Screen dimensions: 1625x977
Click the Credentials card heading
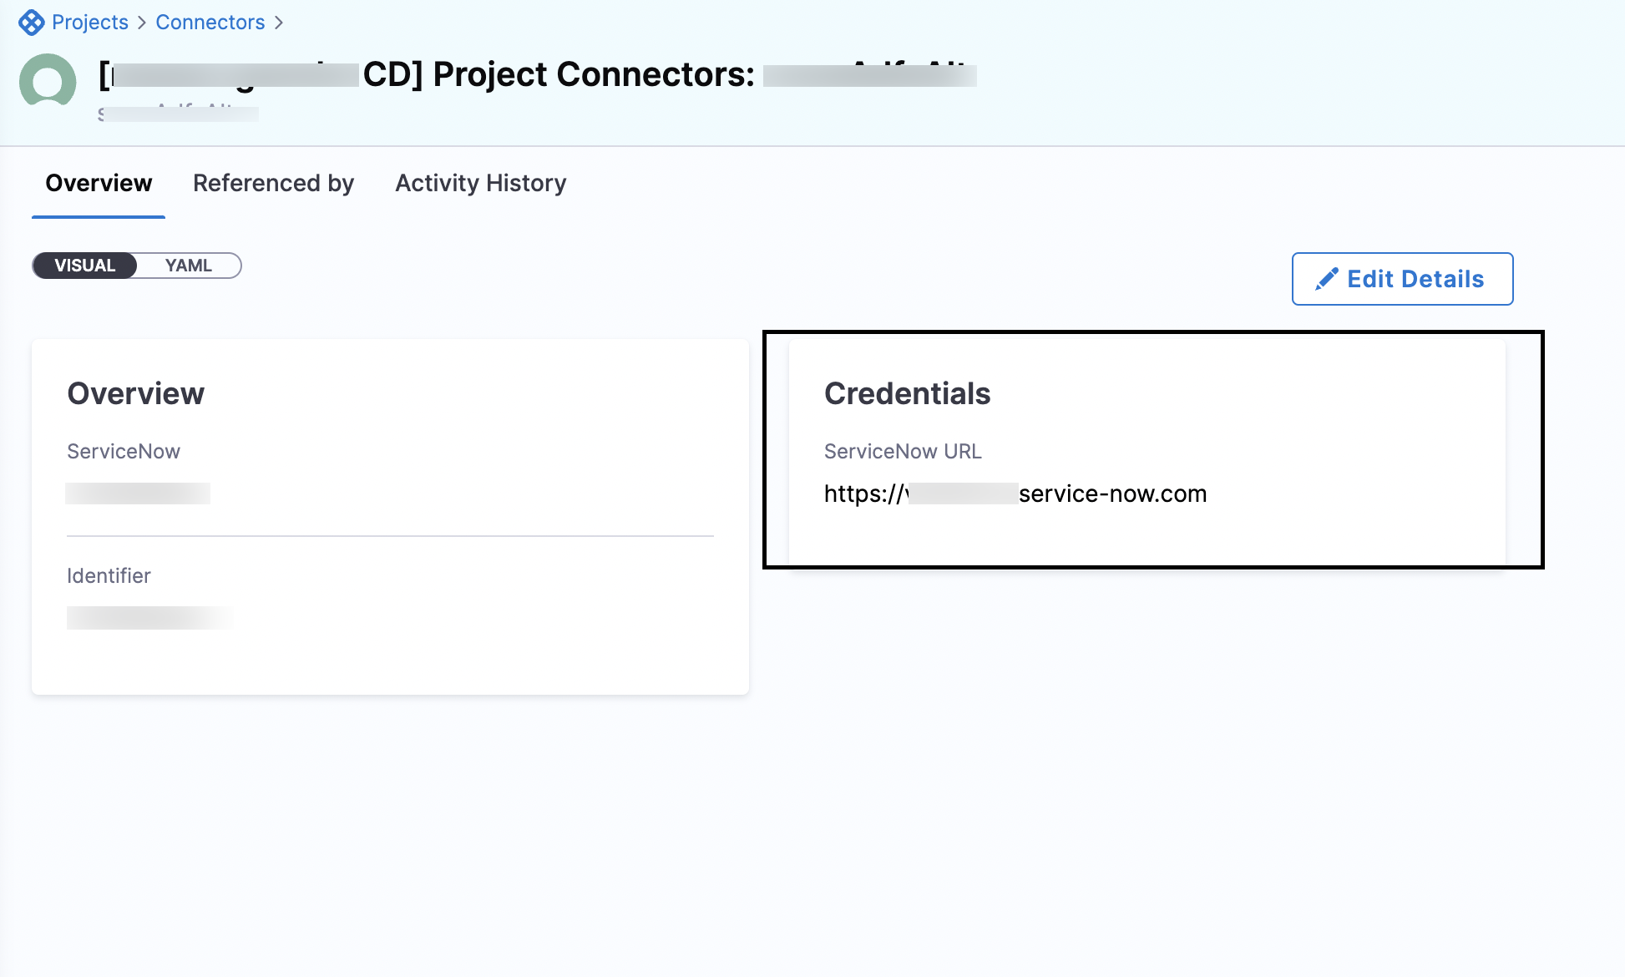coord(907,393)
